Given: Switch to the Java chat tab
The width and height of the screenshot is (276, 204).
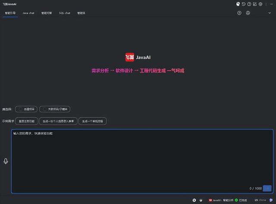Looking at the screenshot, I should click(x=28, y=13).
